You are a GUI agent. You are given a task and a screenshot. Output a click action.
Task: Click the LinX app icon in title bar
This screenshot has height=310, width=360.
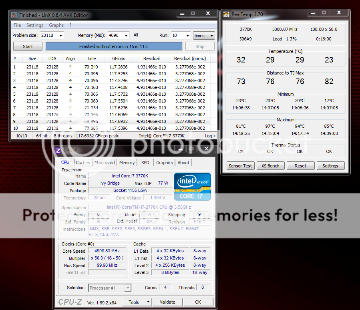click(14, 15)
